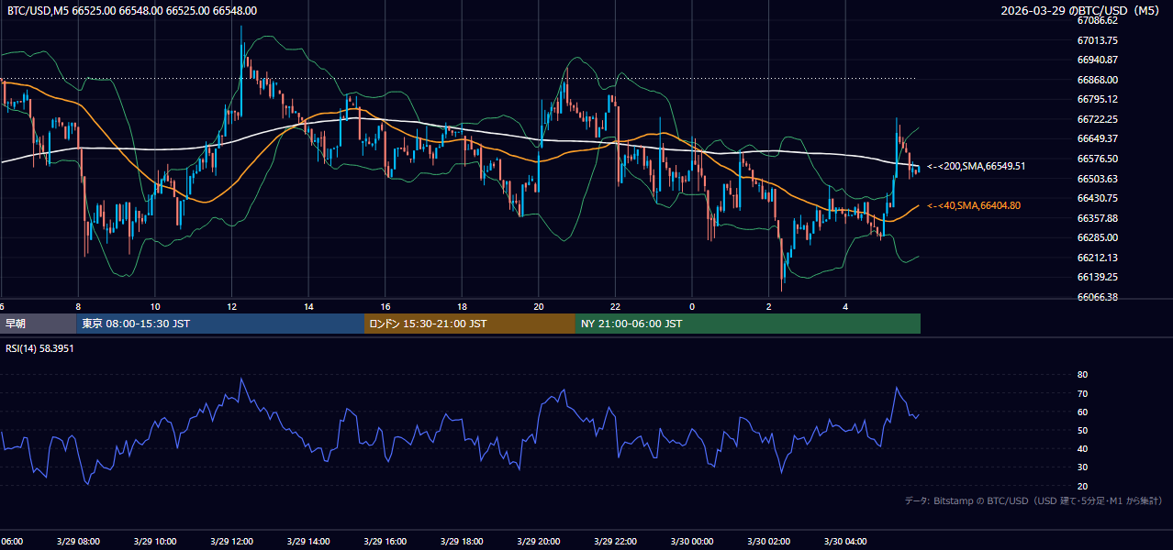Click the RSI(14) 58.3951 indicator label

point(39,349)
